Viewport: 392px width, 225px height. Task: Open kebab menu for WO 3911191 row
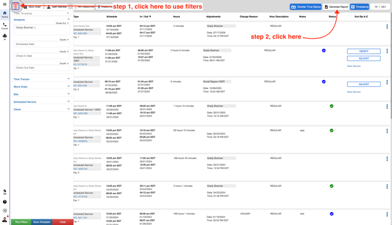(387, 215)
